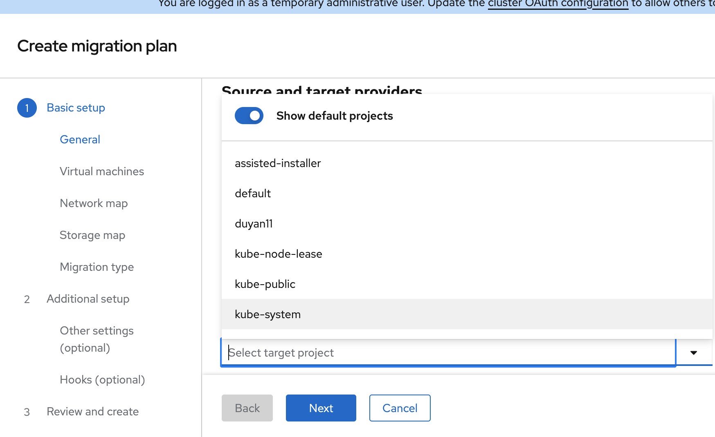Select the kube-public project option
715x437 pixels.
click(x=265, y=284)
